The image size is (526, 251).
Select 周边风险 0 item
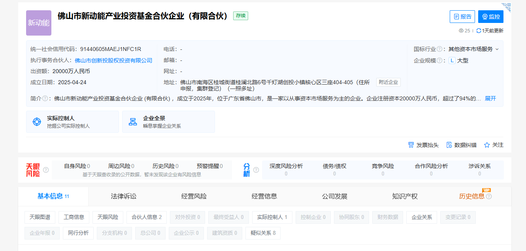tap(121, 166)
